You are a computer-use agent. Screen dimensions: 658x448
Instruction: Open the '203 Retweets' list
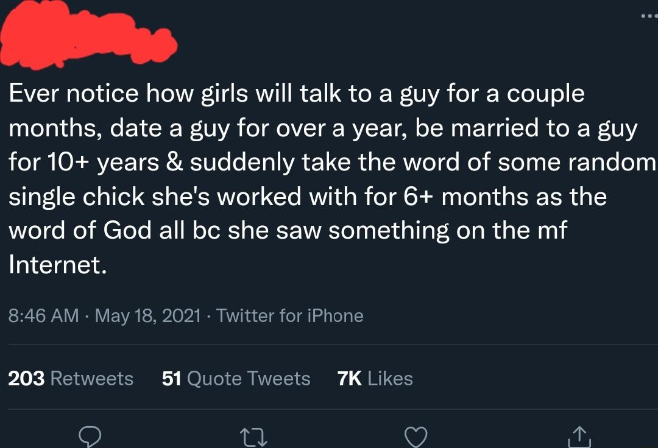pyautogui.click(x=71, y=378)
